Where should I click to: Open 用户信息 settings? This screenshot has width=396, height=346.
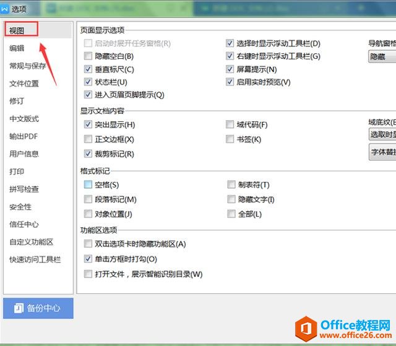(24, 154)
